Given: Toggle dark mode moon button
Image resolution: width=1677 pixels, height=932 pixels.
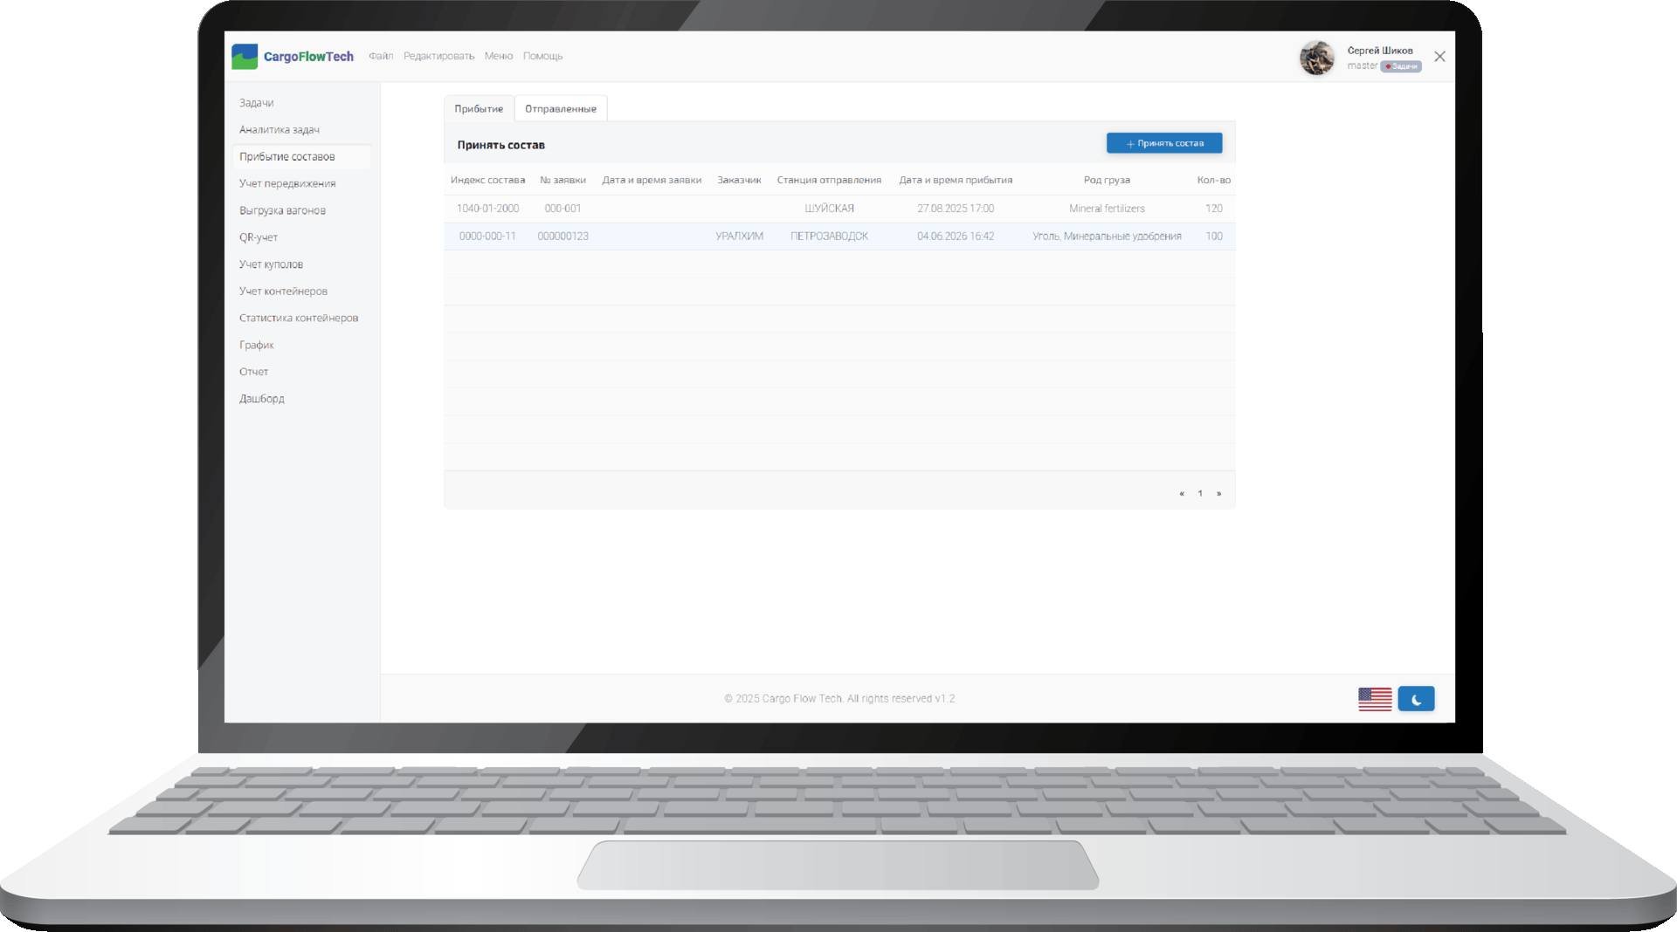Looking at the screenshot, I should tap(1416, 699).
